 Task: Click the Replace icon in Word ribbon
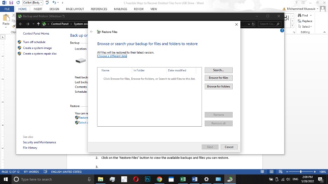(x=300, y=21)
